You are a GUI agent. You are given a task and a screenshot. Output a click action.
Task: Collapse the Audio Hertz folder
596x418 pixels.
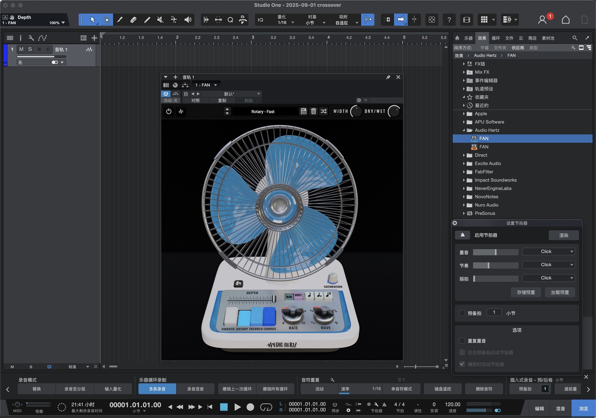pyautogui.click(x=464, y=130)
